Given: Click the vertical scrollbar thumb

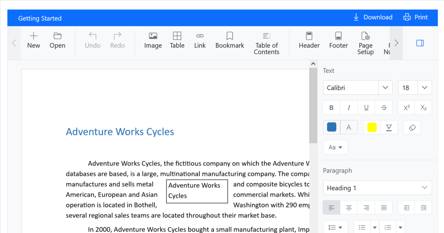Looking at the screenshot, I should [x=313, y=106].
